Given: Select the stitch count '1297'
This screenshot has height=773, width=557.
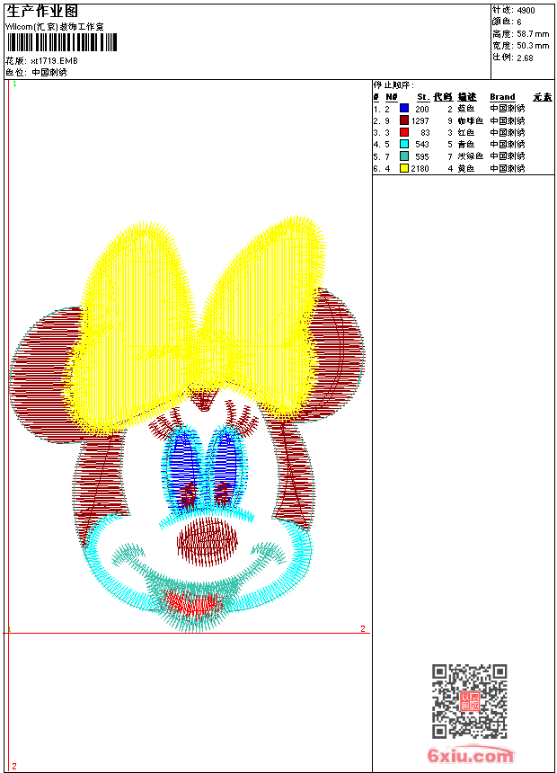Looking at the screenshot, I should click(x=420, y=120).
